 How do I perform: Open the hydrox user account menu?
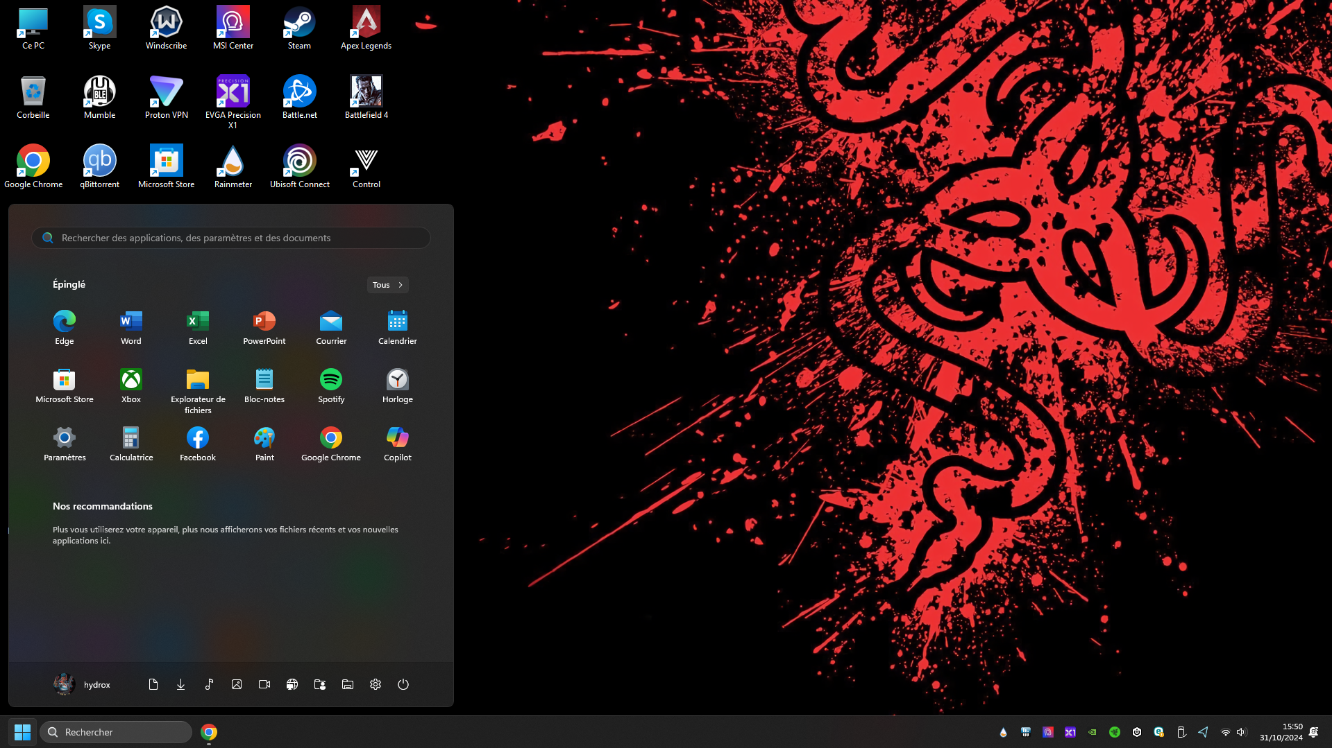(83, 684)
